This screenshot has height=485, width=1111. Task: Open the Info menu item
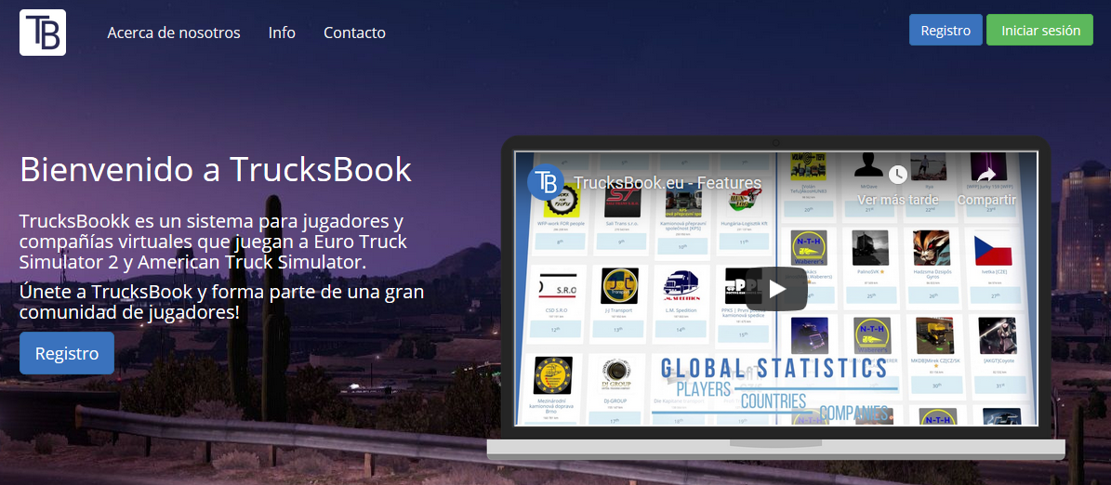(x=282, y=33)
